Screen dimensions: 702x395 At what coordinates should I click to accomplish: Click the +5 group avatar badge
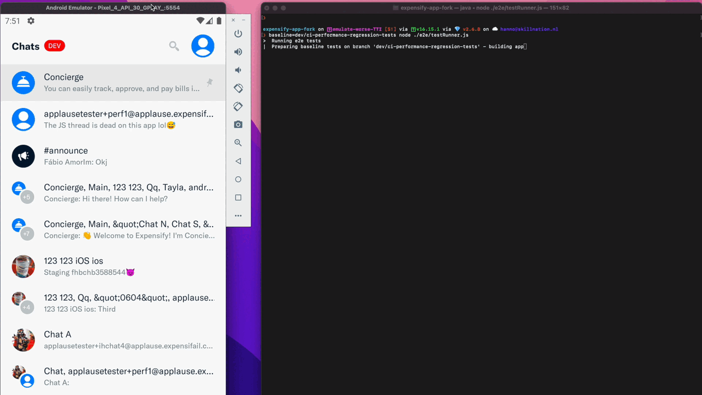27,197
